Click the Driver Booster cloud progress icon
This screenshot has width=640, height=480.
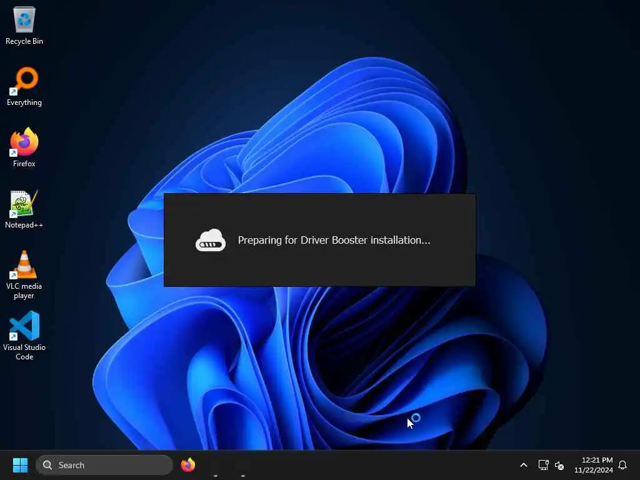tap(211, 240)
